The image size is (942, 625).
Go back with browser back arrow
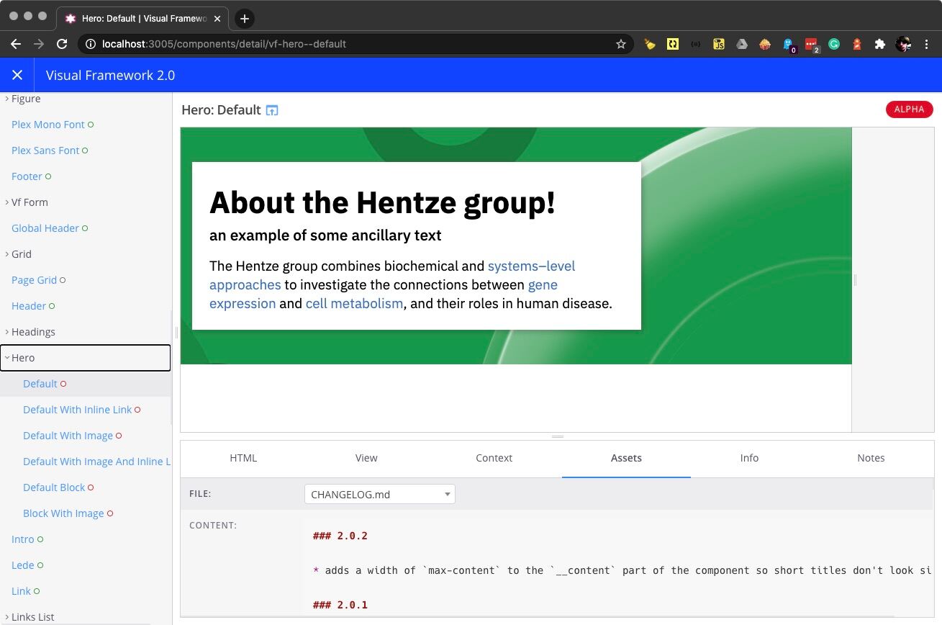pyautogui.click(x=16, y=44)
